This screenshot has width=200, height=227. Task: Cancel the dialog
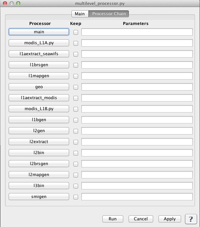tap(141, 219)
